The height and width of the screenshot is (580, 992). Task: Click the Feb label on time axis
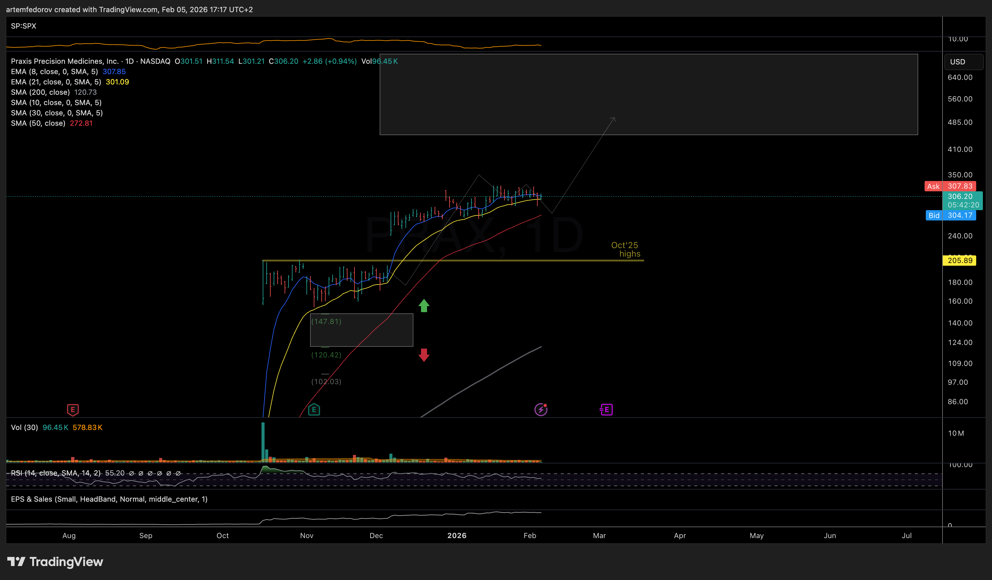point(530,536)
